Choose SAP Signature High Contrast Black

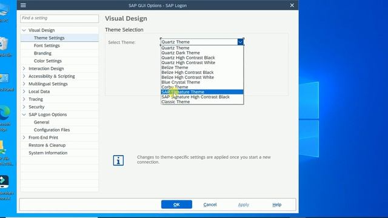tap(202, 97)
